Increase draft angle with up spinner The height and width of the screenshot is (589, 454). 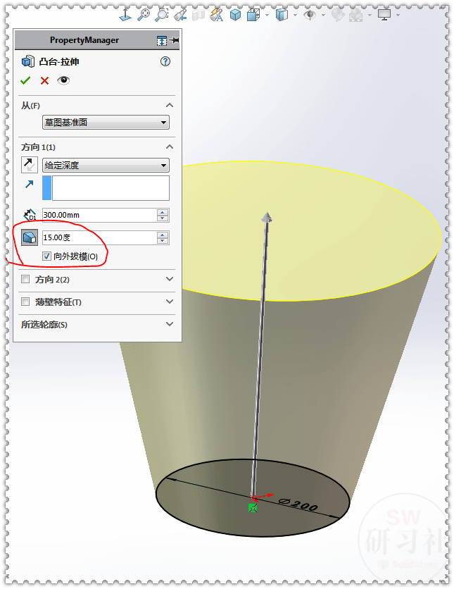(163, 235)
